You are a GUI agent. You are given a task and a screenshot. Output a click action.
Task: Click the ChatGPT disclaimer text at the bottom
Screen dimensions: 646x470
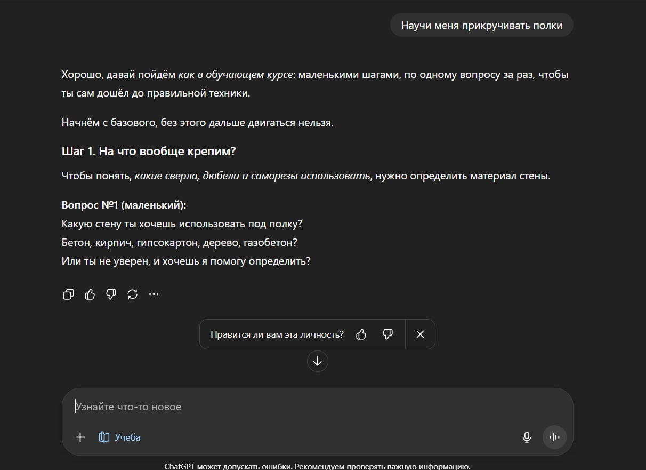coord(317,466)
